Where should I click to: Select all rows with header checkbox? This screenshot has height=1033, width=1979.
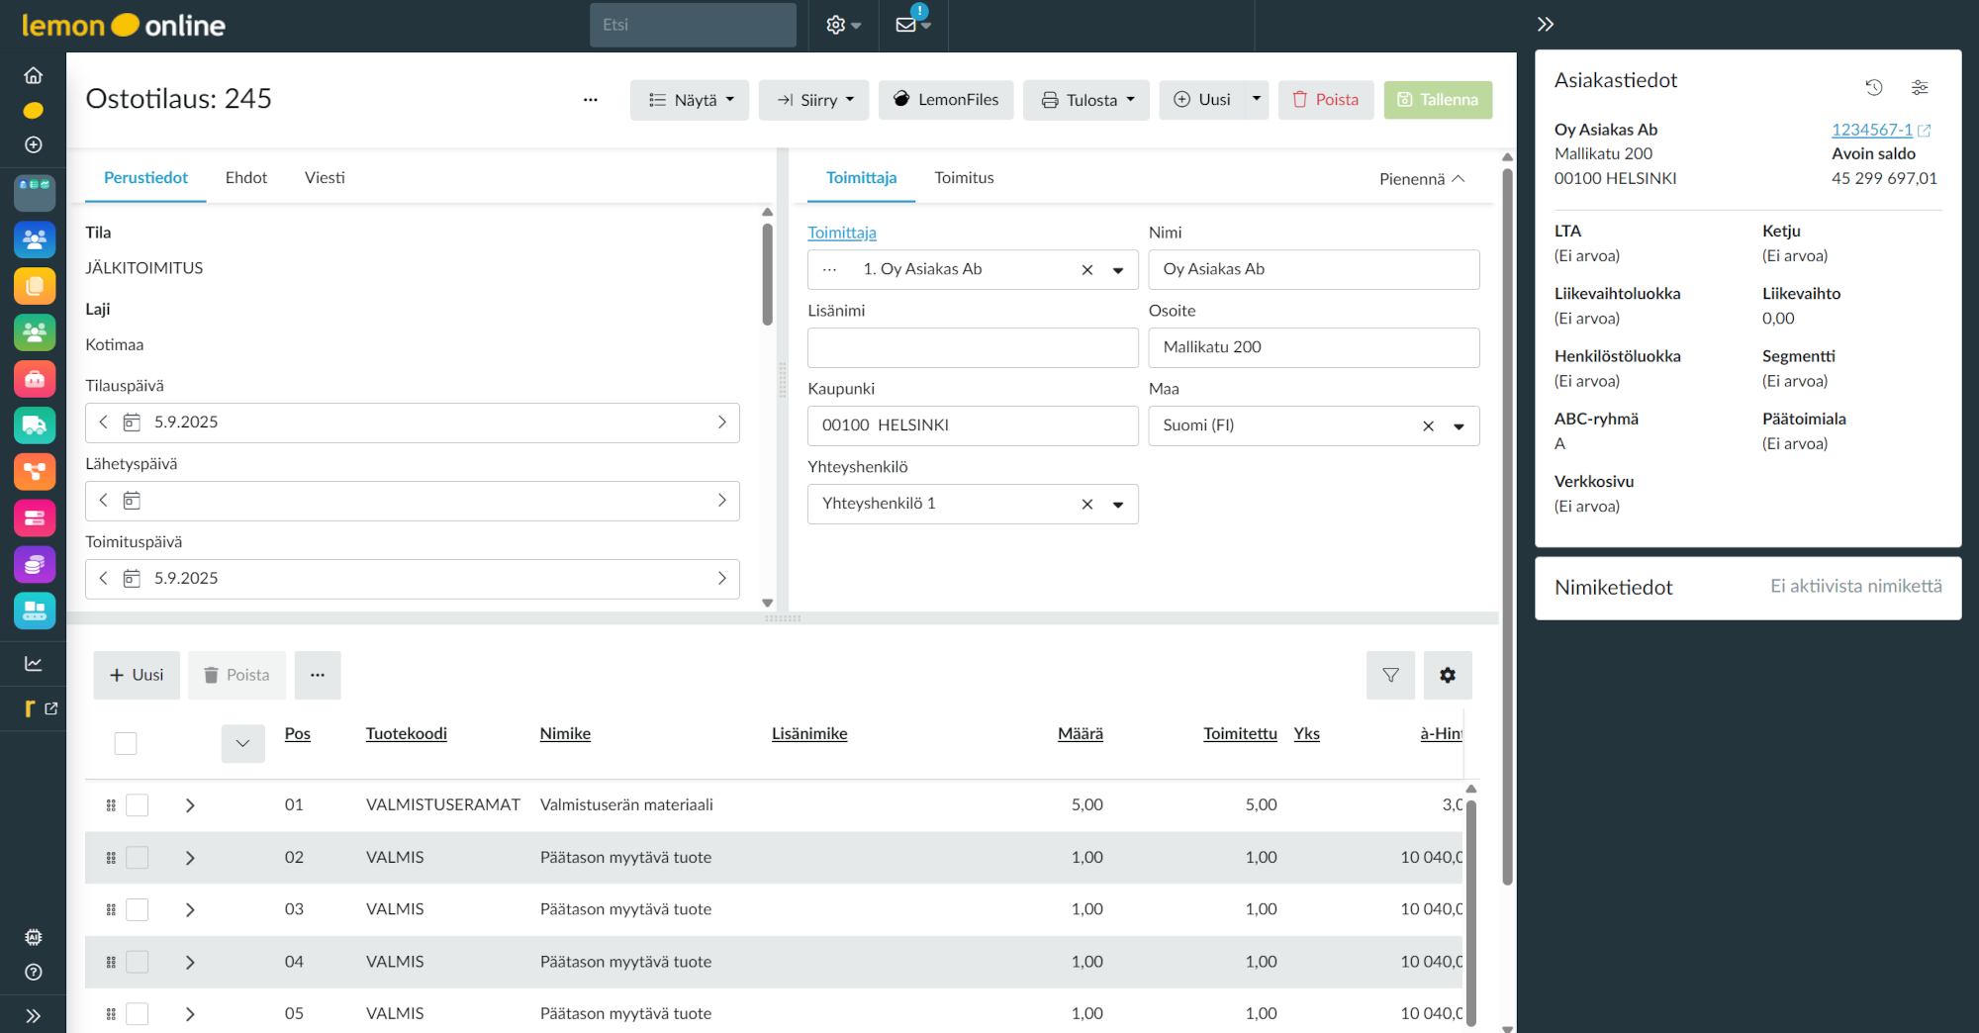coord(126,743)
